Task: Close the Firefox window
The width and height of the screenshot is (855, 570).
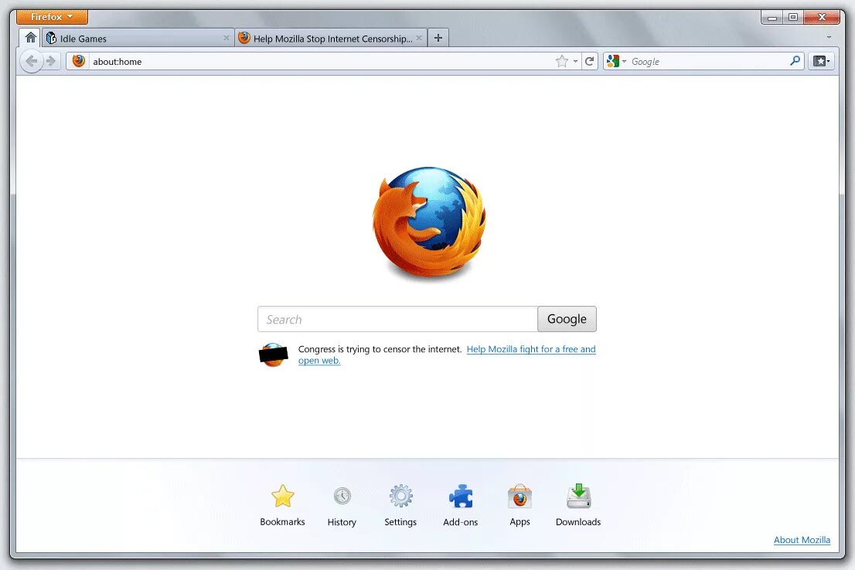Action: (823, 17)
